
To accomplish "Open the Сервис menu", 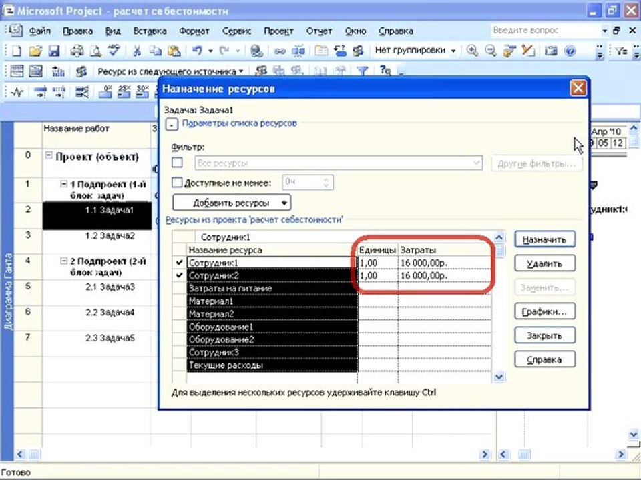I will (x=236, y=31).
